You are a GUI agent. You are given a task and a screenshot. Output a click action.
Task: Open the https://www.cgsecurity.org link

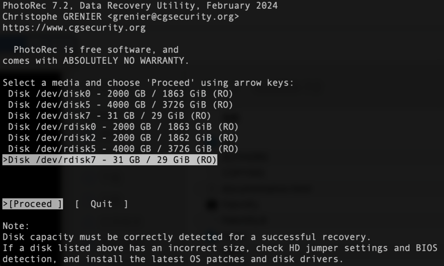click(74, 28)
